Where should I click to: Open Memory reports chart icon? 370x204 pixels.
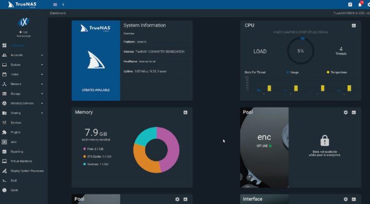(x=186, y=112)
